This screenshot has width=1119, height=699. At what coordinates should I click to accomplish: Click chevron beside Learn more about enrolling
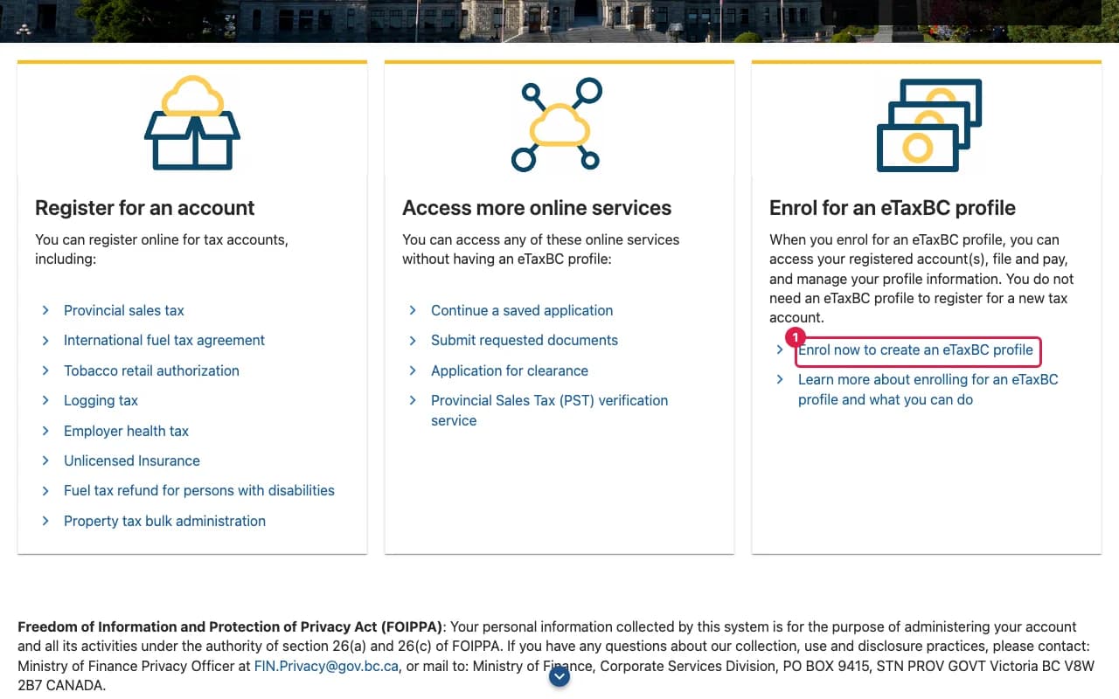point(780,379)
